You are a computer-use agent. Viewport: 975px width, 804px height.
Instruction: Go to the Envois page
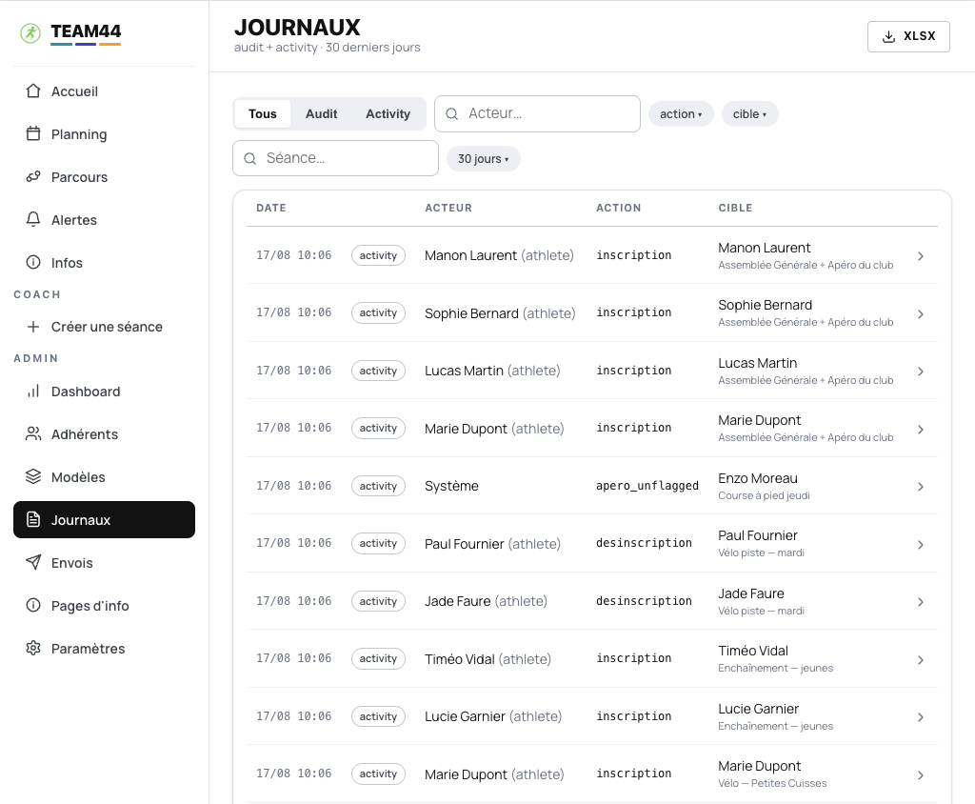coord(104,563)
